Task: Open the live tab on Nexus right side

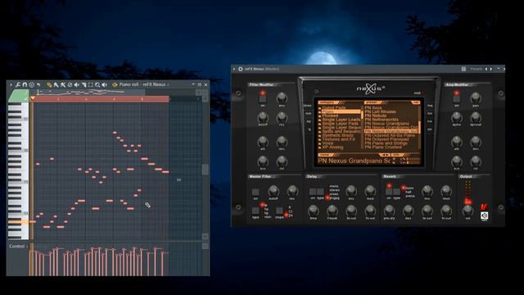Action: click(x=430, y=121)
